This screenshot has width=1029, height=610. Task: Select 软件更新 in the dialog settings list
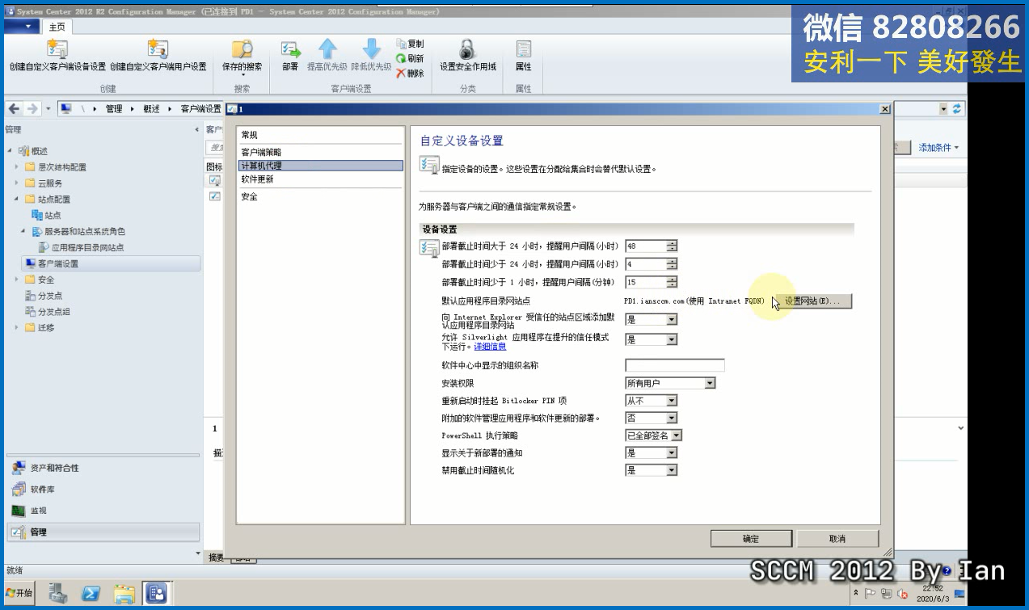[320, 179]
